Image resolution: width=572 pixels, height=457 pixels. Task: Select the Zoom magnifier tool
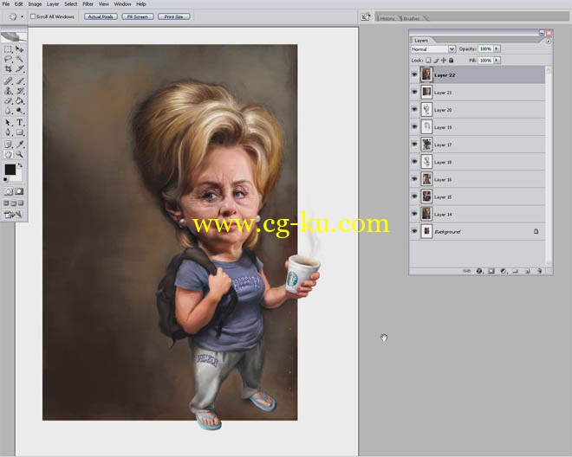tap(20, 154)
